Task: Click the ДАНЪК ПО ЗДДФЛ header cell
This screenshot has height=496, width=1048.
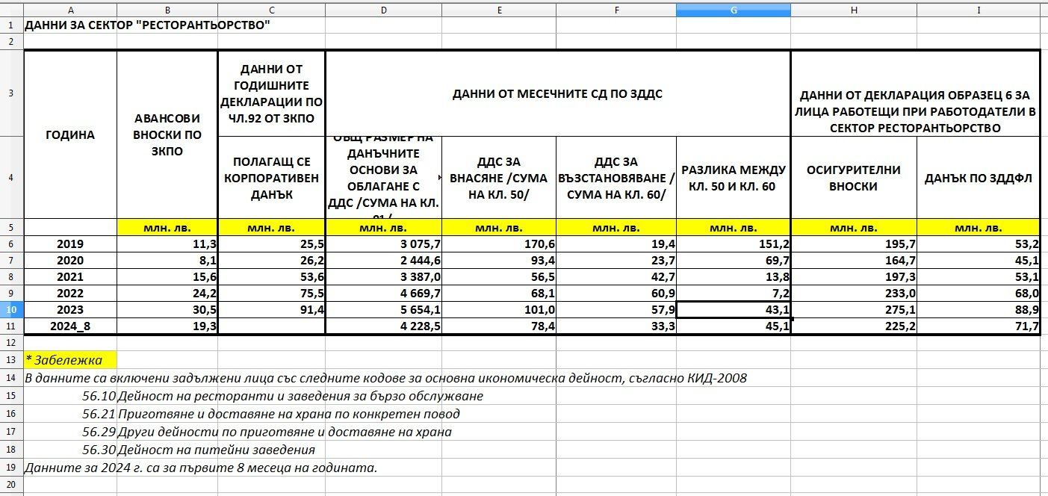Action: (978, 178)
